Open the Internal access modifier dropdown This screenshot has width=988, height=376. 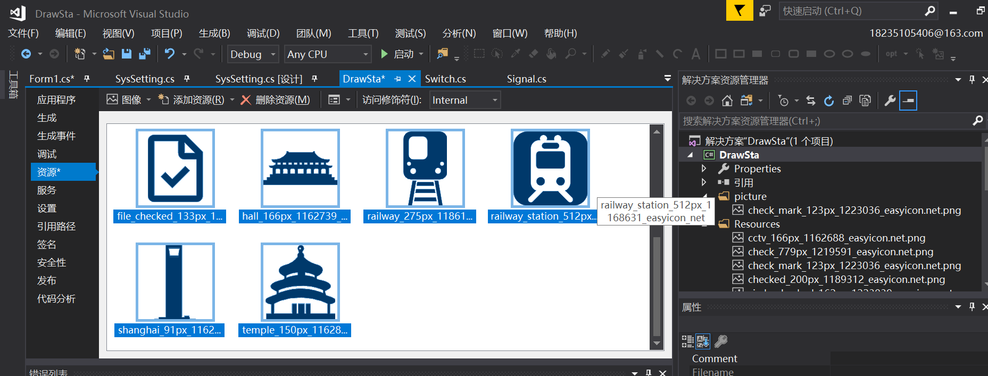pyautogui.click(x=495, y=100)
